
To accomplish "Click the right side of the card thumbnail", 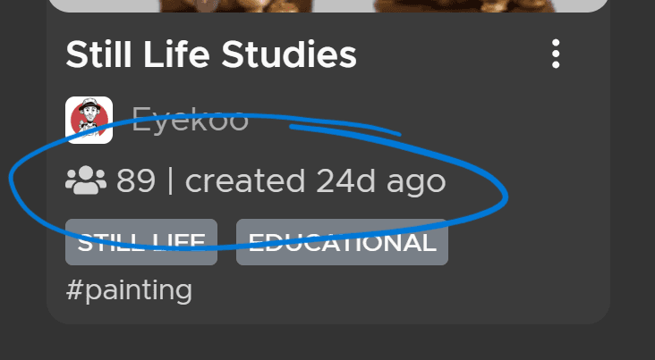I will tap(465, 5).
